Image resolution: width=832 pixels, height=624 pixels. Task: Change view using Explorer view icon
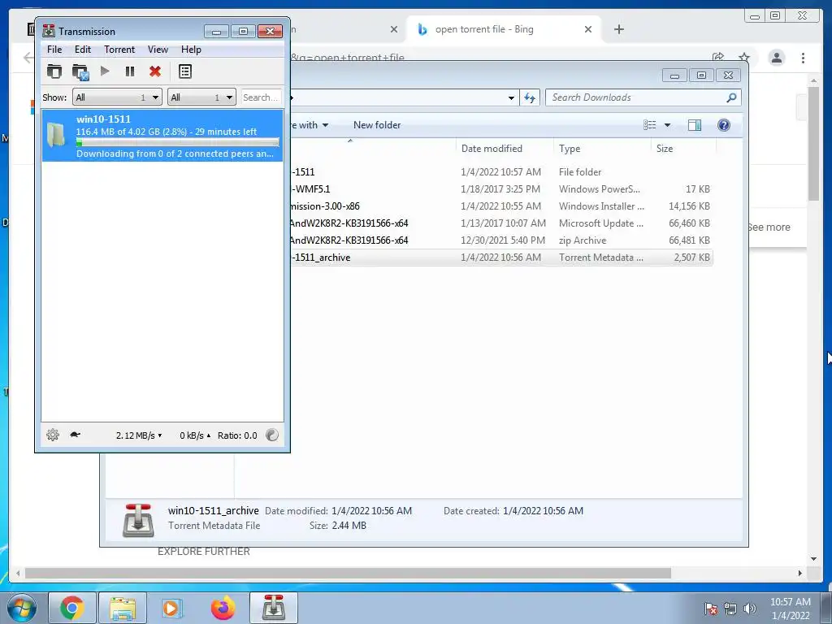pyautogui.click(x=649, y=124)
